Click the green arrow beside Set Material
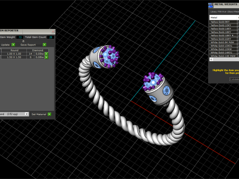The height and width of the screenshot is (179, 239). [49, 114]
